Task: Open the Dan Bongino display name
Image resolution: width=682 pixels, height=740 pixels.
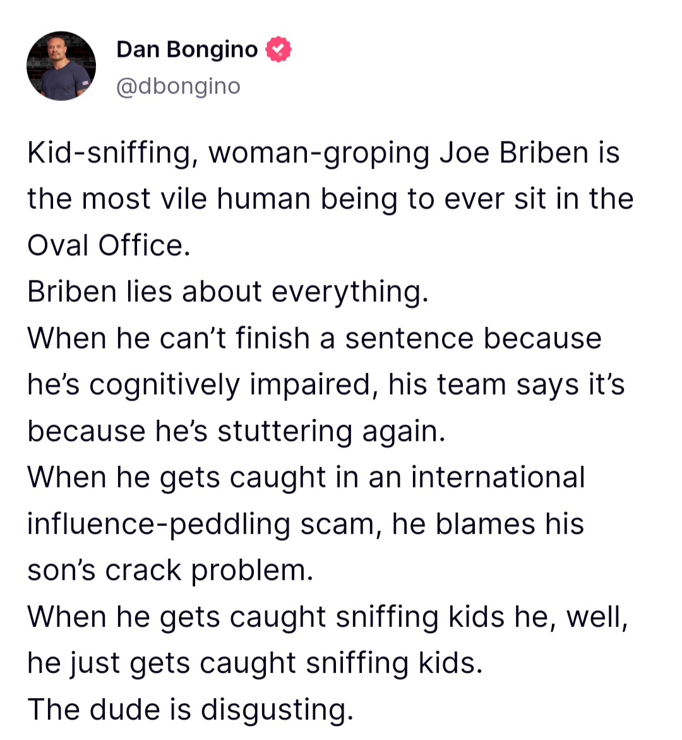Action: (x=187, y=49)
